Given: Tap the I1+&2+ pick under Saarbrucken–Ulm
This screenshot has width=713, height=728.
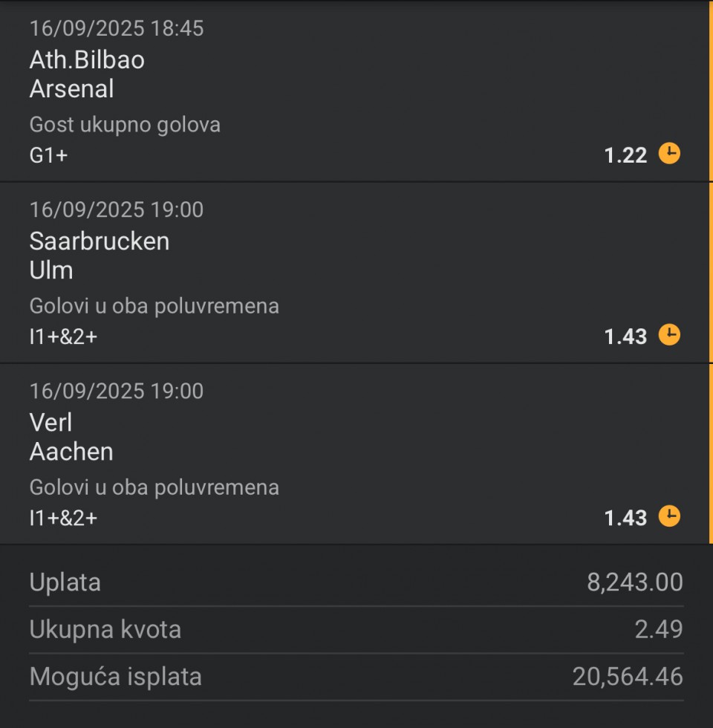Looking at the screenshot, I should coord(64,337).
